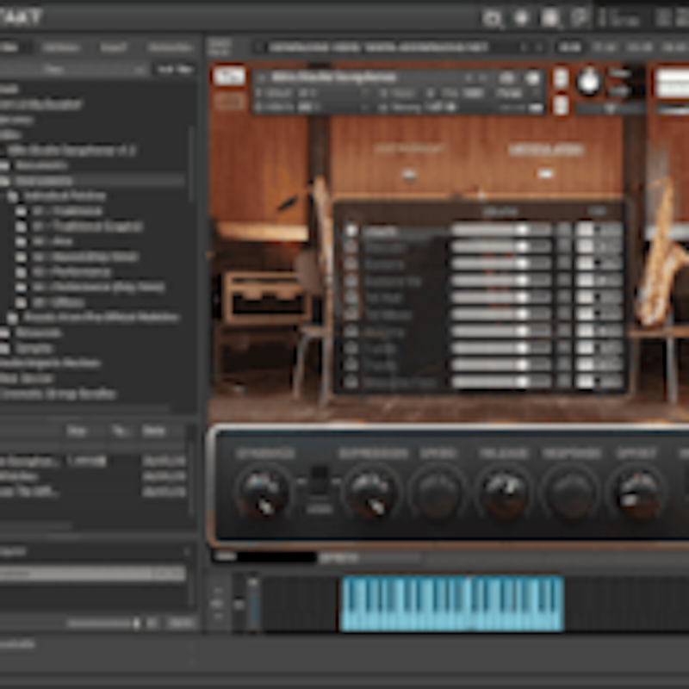Screen dimensions: 689x689
Task: Click the Dynamics knob
Action: point(263,493)
